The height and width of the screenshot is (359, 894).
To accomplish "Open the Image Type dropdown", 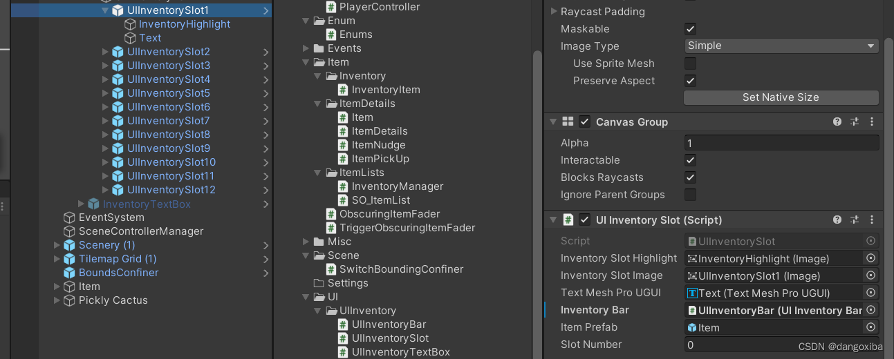I will pyautogui.click(x=781, y=46).
